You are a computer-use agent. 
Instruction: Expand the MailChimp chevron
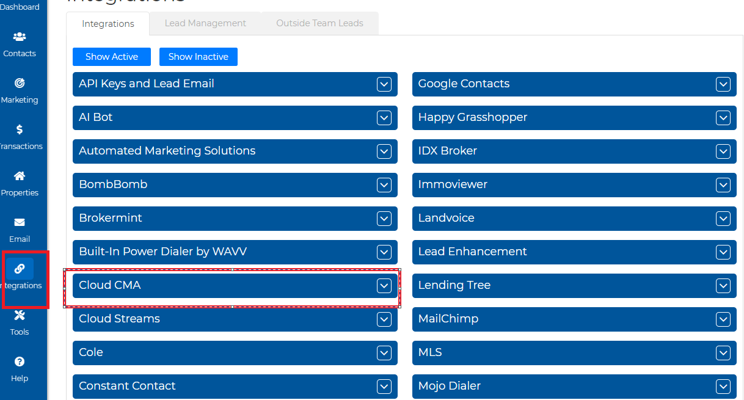(x=723, y=319)
